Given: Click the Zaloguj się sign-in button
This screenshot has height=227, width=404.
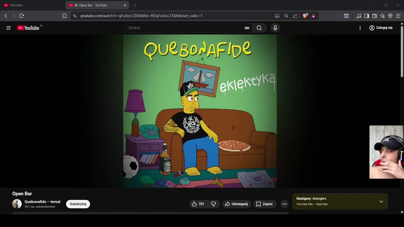Looking at the screenshot, I should [381, 28].
